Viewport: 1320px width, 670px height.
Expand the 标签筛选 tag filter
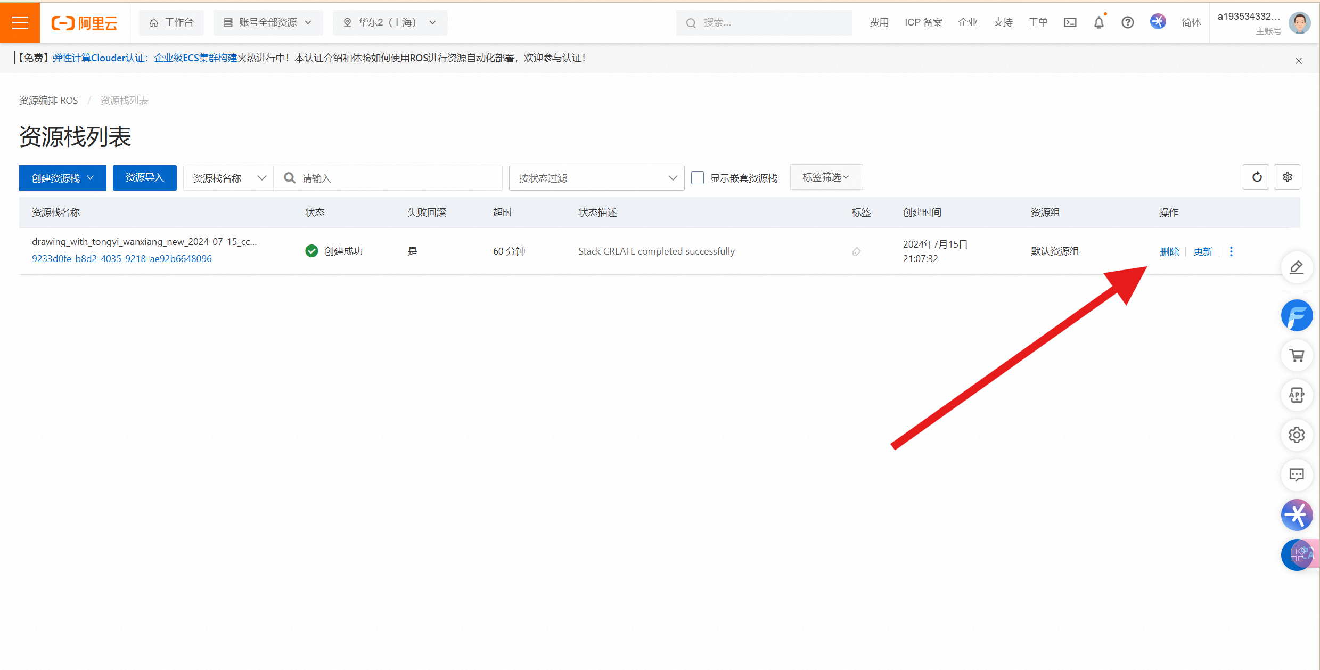826,177
